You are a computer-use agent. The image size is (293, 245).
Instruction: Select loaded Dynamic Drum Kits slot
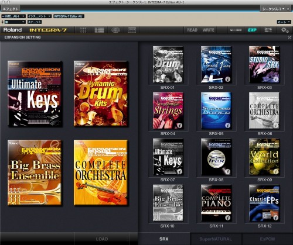pos(101,94)
